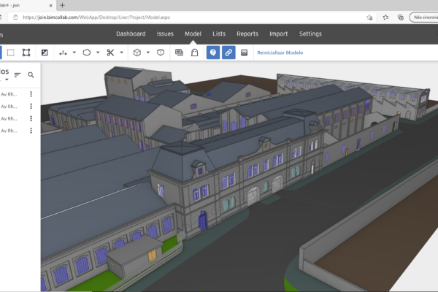Screen dimensions: 438x292
Task: Open the browser collections icon
Action: tap(401, 18)
